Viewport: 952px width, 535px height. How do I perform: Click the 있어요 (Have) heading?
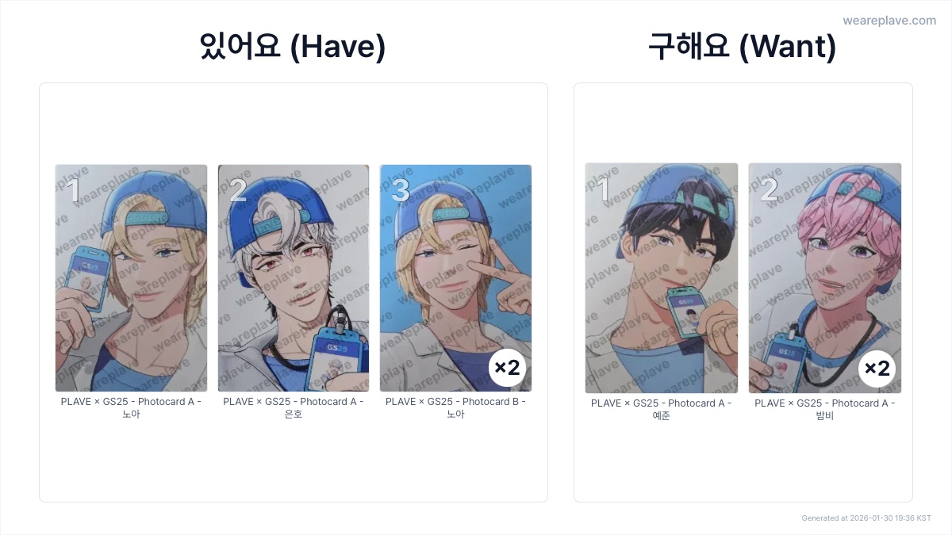(293, 47)
